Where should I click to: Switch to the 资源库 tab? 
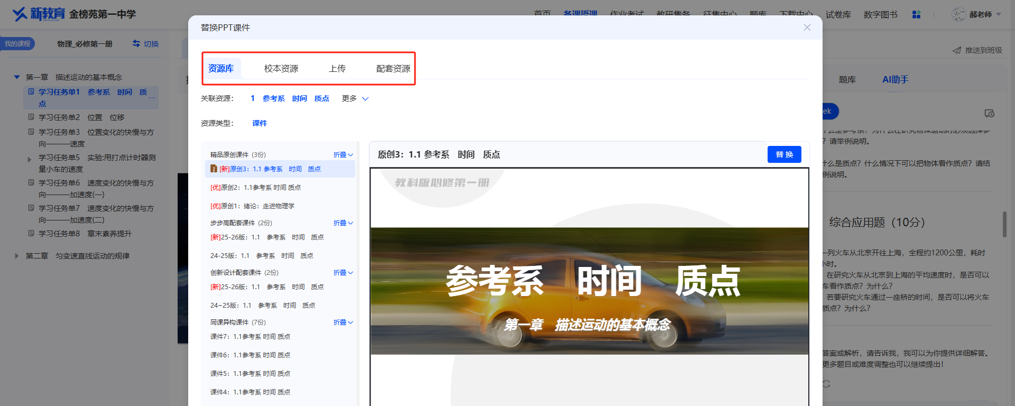point(221,69)
